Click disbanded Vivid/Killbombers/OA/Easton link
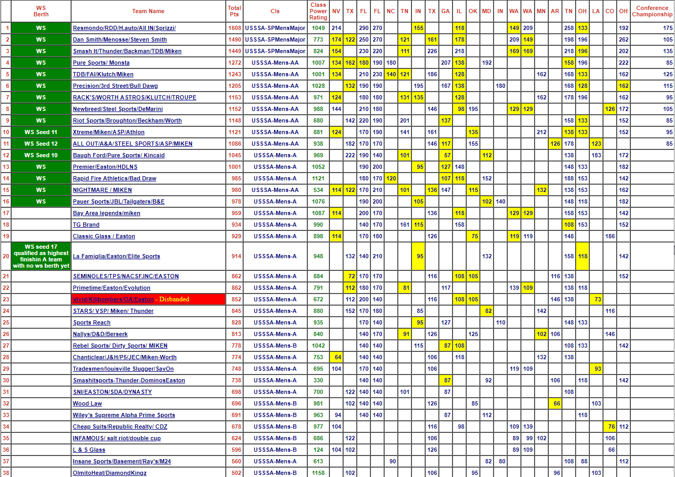The height and width of the screenshot is (477, 675). point(113,299)
